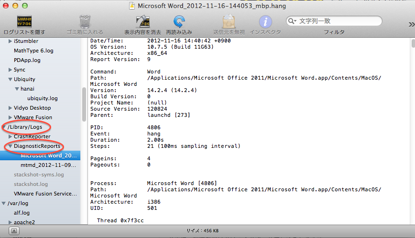Reload the log with the 再読み込み icon
Image resolution: width=415 pixels, height=238 pixels.
pos(179,21)
